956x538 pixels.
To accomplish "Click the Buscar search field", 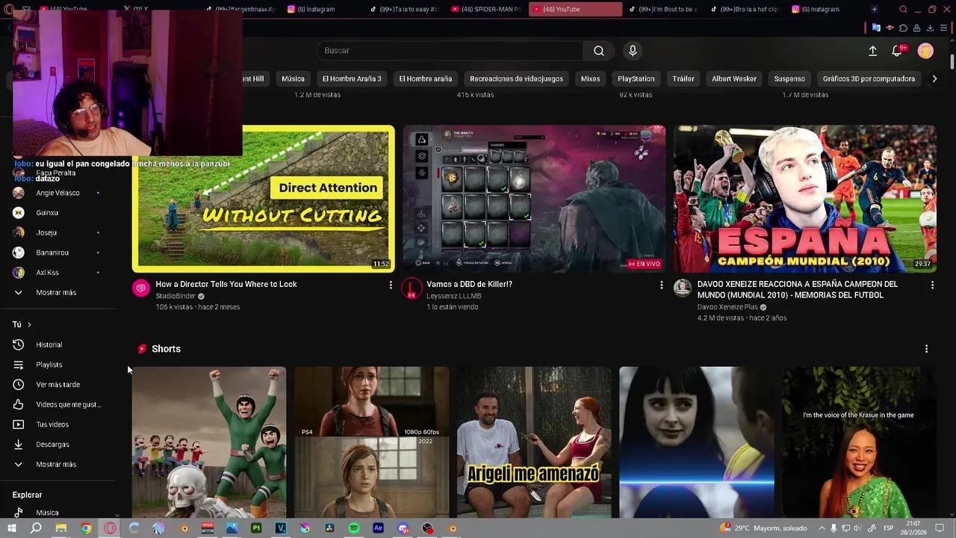I will 450,51.
